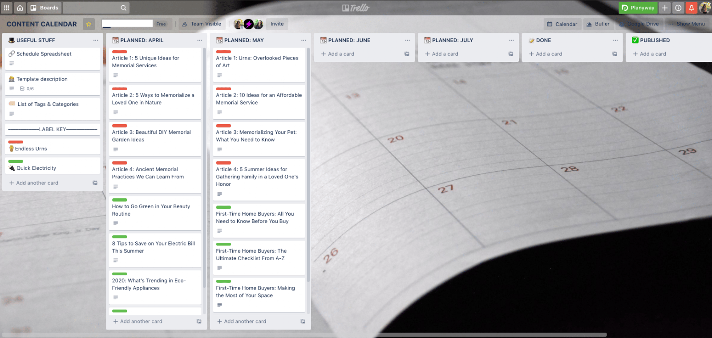Open Article 2: 5 Ways to Memorialize card
The height and width of the screenshot is (338, 712).
point(155,102)
